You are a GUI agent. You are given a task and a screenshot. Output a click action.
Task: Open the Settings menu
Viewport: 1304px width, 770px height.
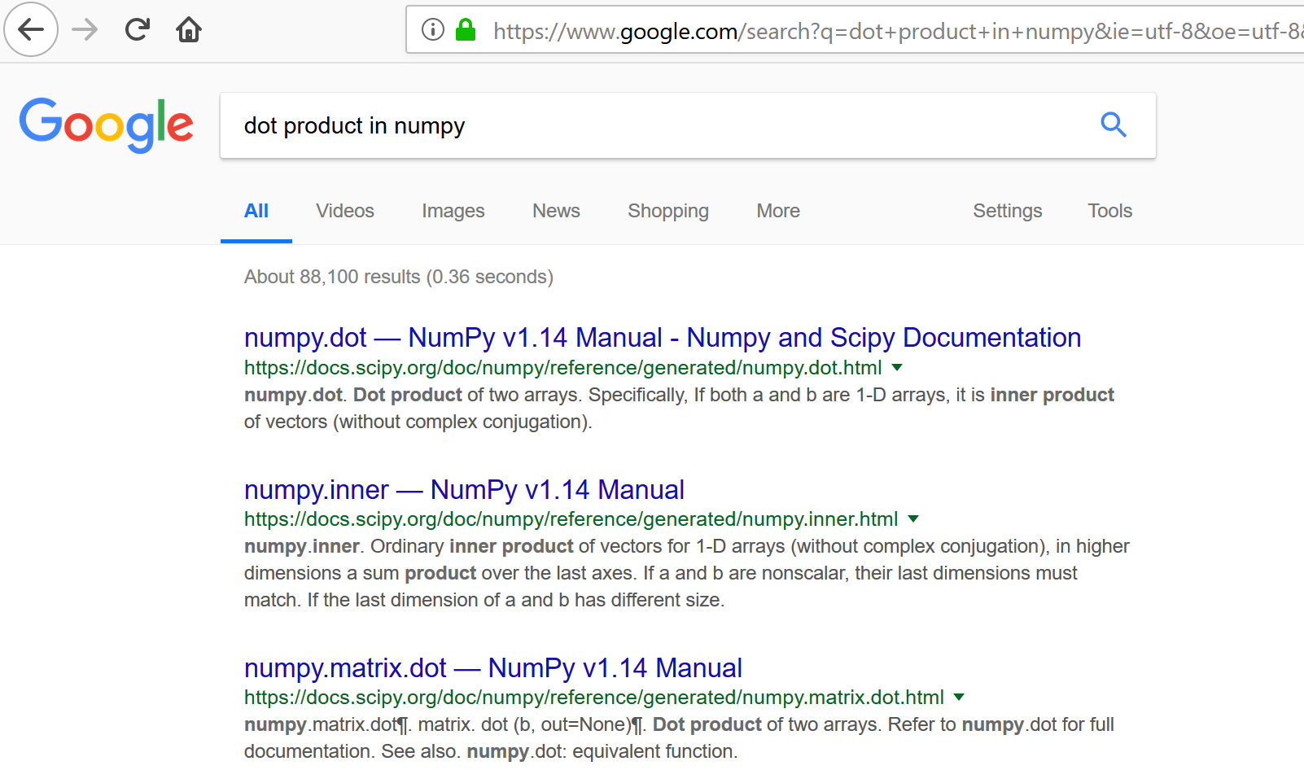1008,211
